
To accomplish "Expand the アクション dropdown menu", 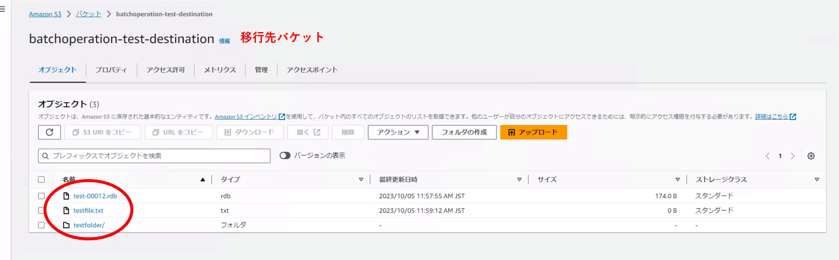I will click(x=398, y=132).
